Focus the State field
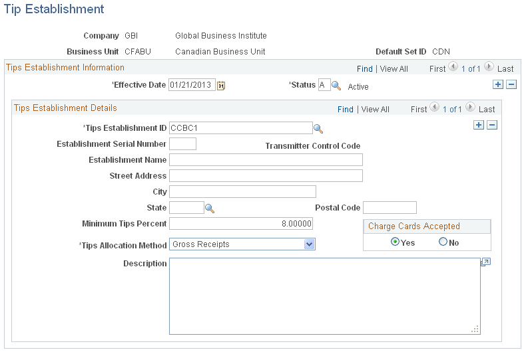The height and width of the screenshot is (352, 524). (x=186, y=208)
